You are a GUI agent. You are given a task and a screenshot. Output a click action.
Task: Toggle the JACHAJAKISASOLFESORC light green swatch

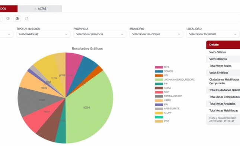pyautogui.click(x=159, y=80)
